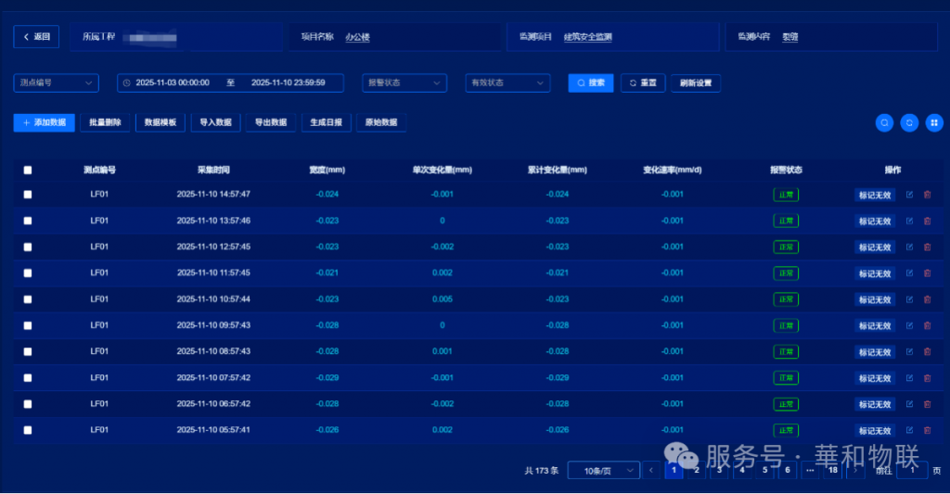Edit the 13:57:46 row record

pos(909,221)
